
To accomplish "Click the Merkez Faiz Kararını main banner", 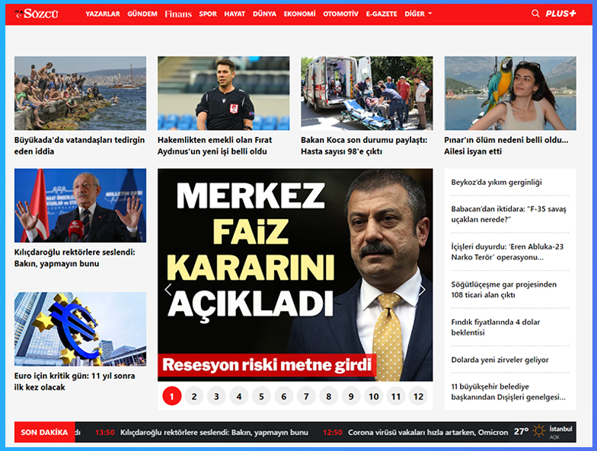I will click(295, 274).
